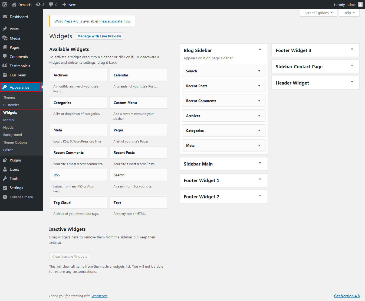Screen dimensions: 365x301
Task: Click the Testimonials quote icon
Action: tap(5, 66)
